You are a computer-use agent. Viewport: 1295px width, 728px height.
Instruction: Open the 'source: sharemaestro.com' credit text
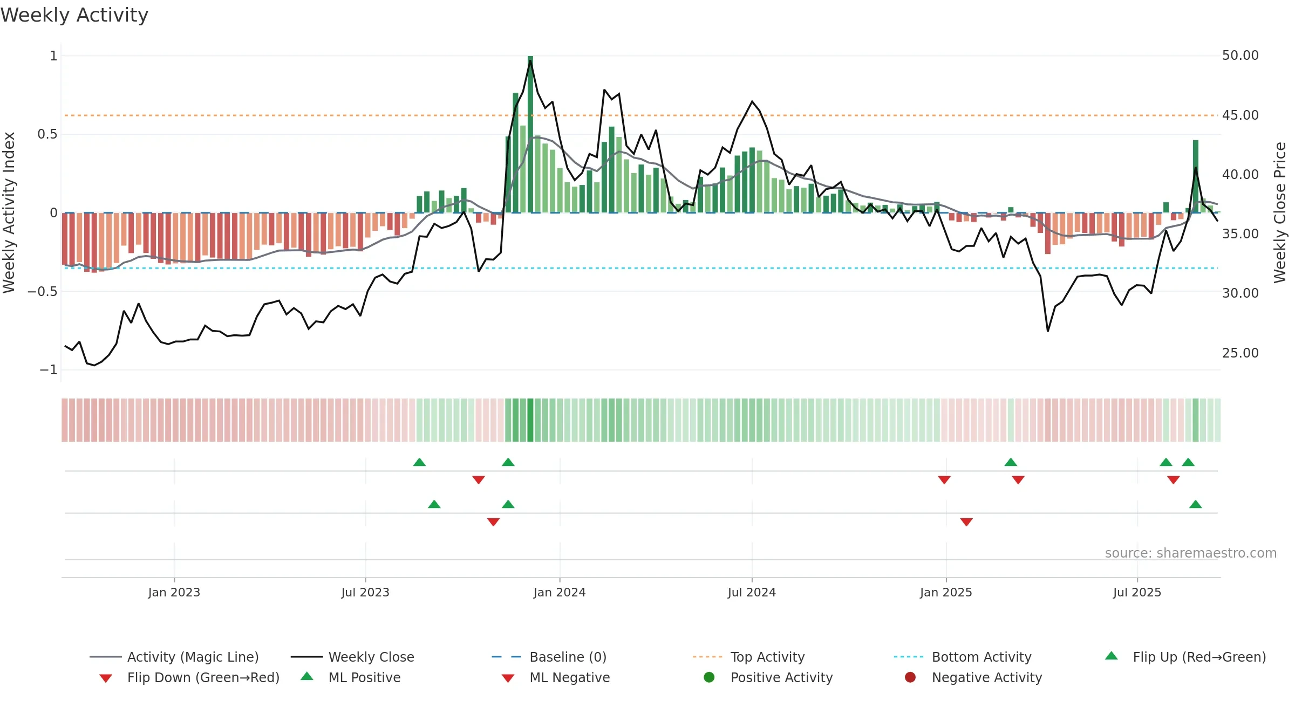(x=1191, y=553)
